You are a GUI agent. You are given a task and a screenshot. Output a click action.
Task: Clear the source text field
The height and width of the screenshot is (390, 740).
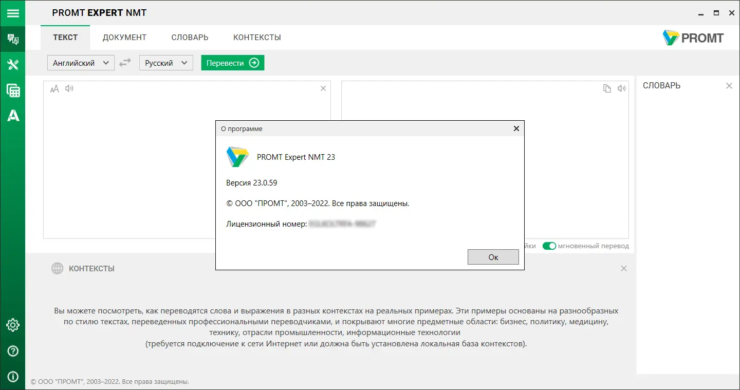(x=323, y=88)
